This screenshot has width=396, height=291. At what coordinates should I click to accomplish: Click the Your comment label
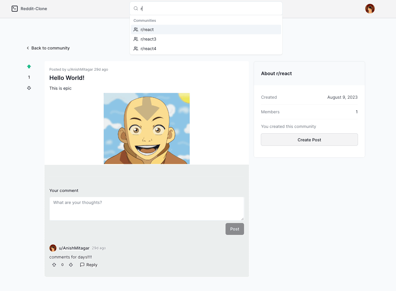point(64,191)
